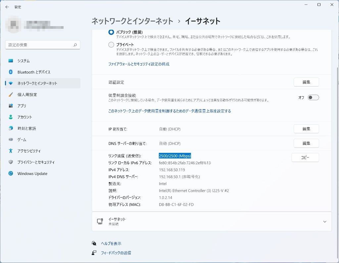This screenshot has height=263, width=339.
Task: Toggle the 従量制課金接続 switch on
Action: 313,98
